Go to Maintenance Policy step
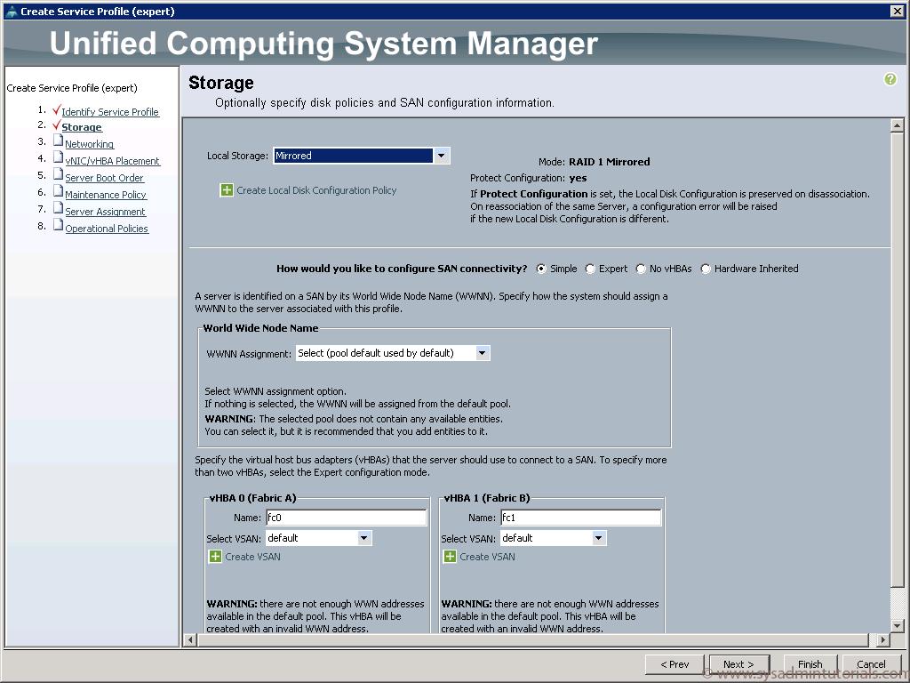Image resolution: width=910 pixels, height=683 pixels. click(x=106, y=195)
